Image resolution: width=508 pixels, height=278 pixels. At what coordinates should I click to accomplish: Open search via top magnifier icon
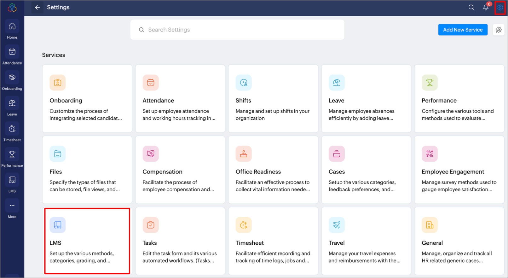(471, 8)
